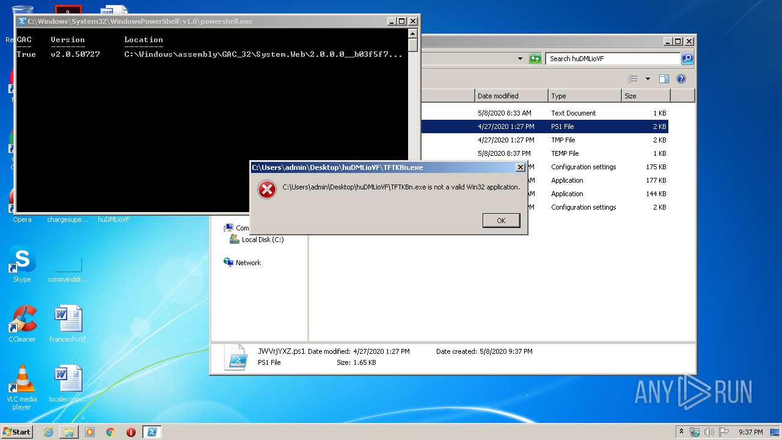Viewport: 782px width, 440px height.
Task: Open the CCleaner desktop shortcut
Action: point(22,324)
